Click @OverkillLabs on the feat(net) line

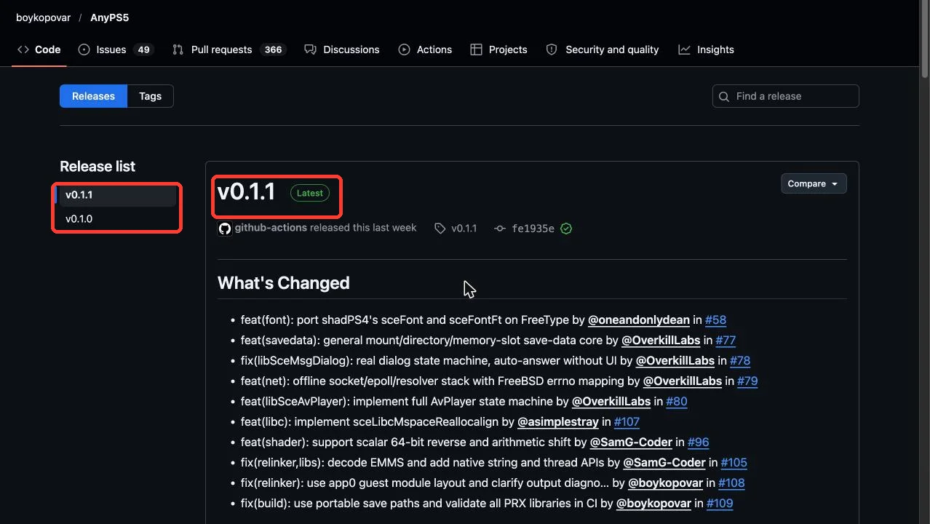click(x=683, y=381)
